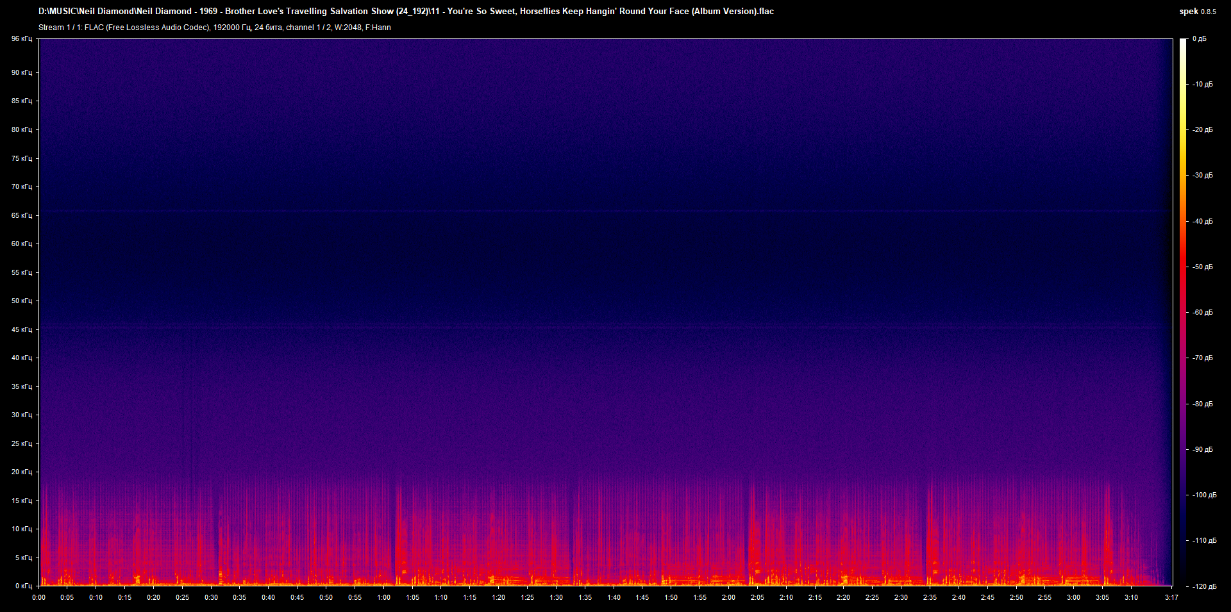The width and height of the screenshot is (1231, 612).
Task: Click the 3:17 end timestamp label
Action: click(x=1171, y=597)
